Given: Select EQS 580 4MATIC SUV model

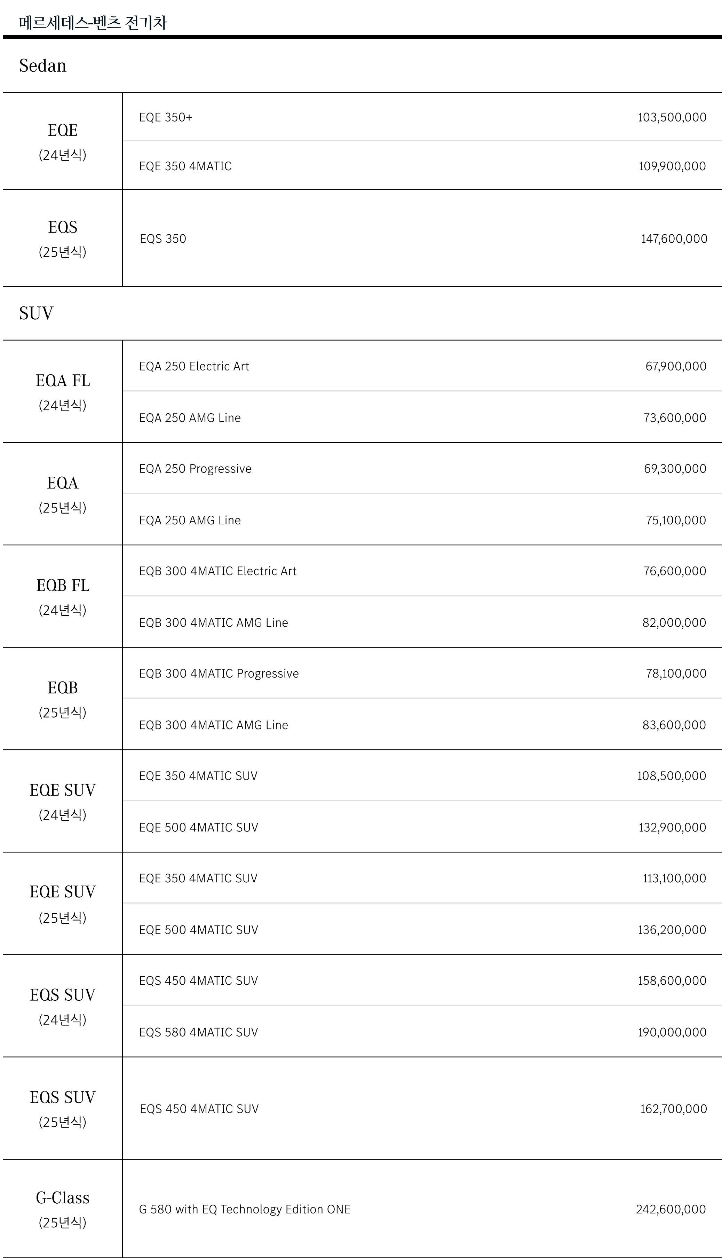Looking at the screenshot, I should (x=198, y=1032).
